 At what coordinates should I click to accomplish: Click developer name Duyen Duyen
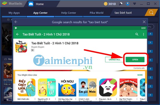(38, 47)
